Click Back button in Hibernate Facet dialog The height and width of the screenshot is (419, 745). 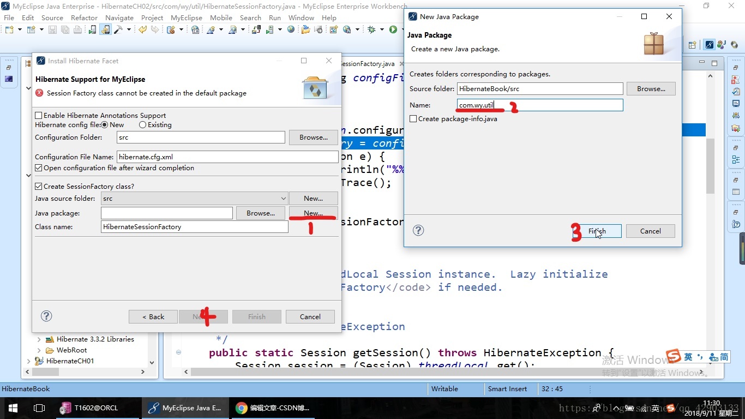pos(153,317)
